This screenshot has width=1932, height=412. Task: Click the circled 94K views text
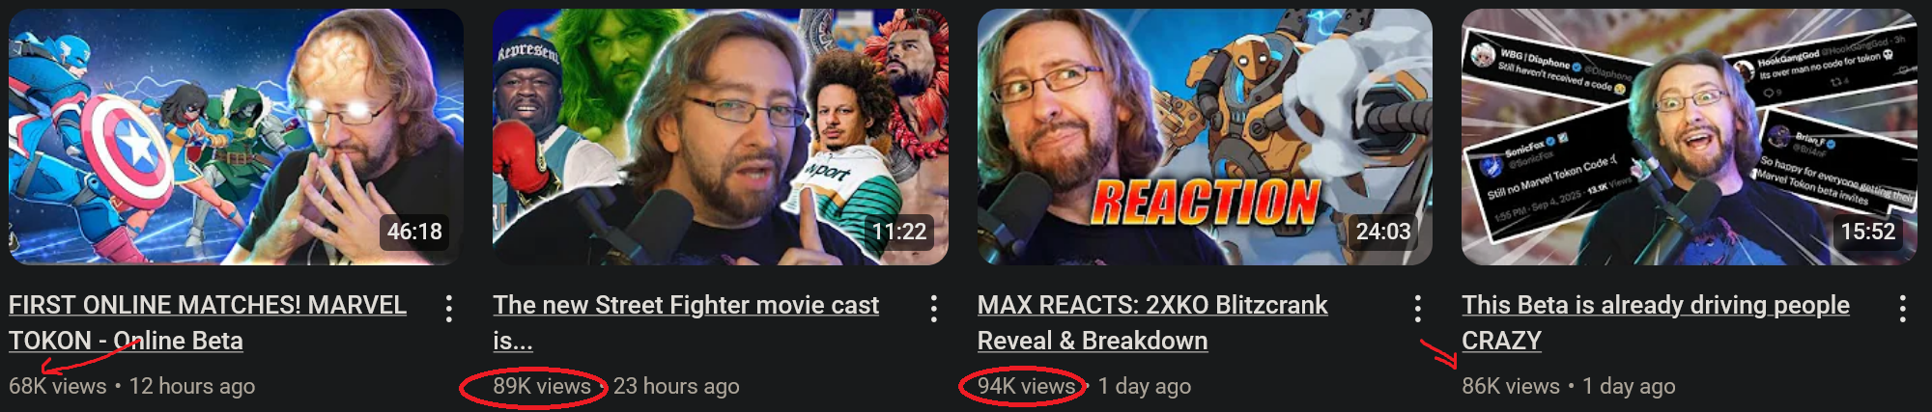pos(1026,386)
